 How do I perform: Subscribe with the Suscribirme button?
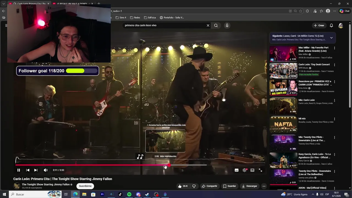[x=85, y=186]
